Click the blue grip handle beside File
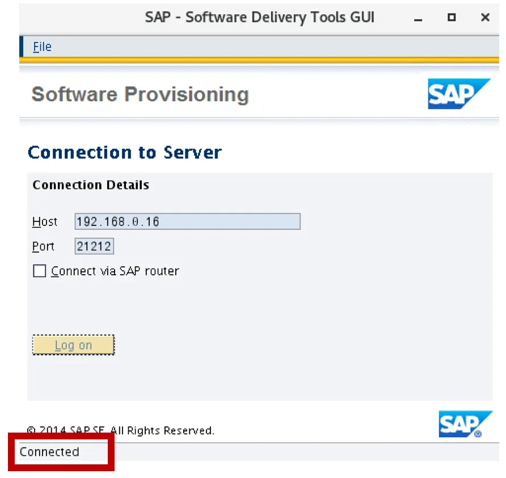The image size is (506, 478). [22, 47]
